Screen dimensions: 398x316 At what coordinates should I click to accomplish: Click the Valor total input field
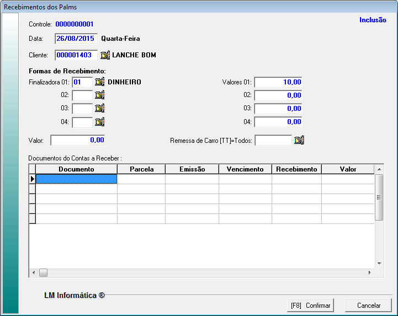click(77, 140)
